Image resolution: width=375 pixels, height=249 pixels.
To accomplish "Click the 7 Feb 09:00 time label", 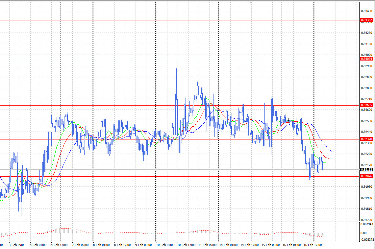I will coord(80,245).
